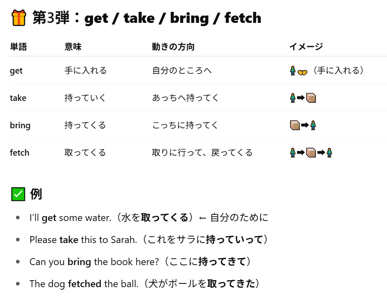Screen dimensions: 387x299
Task: Click the 'bring' cell in the table
Action: click(x=20, y=125)
